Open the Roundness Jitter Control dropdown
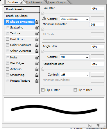This screenshot has height=129, width=107. pos(74,75)
